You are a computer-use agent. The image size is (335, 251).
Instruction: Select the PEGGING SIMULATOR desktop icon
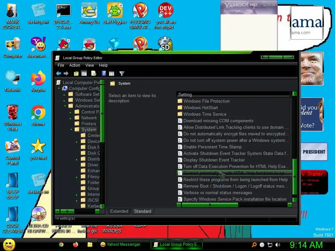pos(140,16)
